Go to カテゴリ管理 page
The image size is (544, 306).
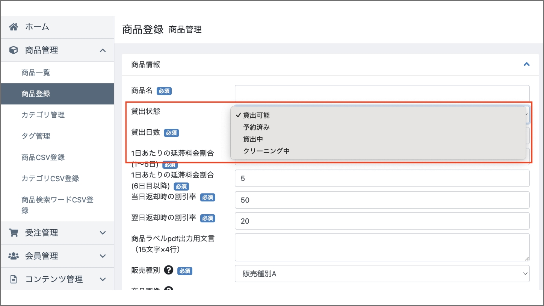pyautogui.click(x=43, y=115)
